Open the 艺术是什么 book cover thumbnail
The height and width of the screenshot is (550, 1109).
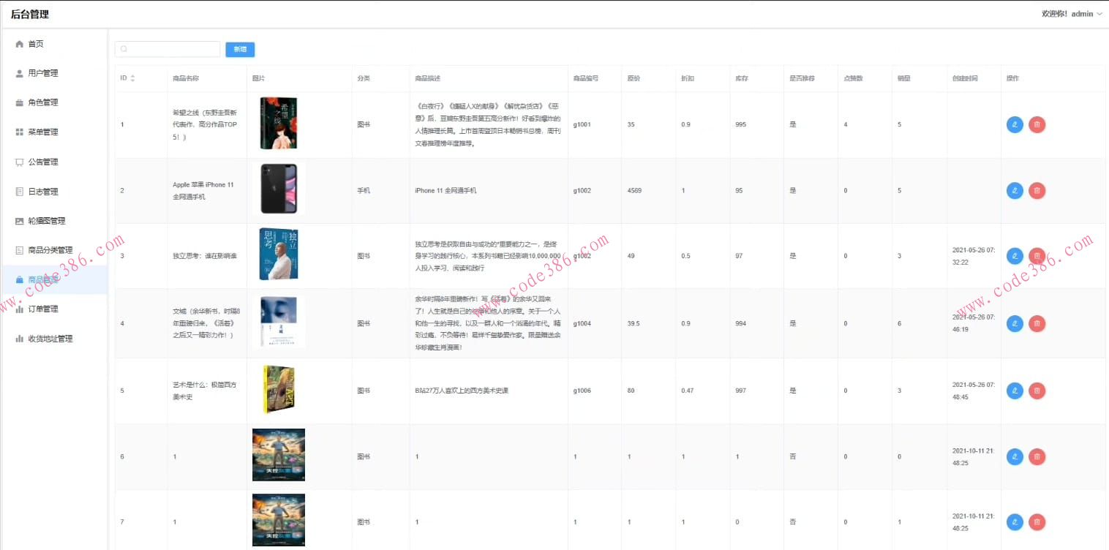pyautogui.click(x=279, y=389)
